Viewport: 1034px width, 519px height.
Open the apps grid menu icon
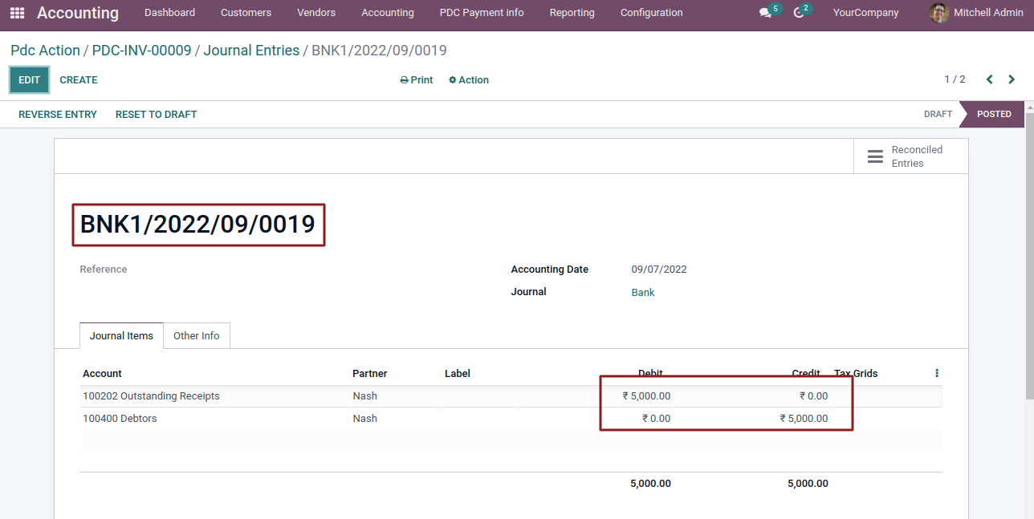(x=17, y=13)
